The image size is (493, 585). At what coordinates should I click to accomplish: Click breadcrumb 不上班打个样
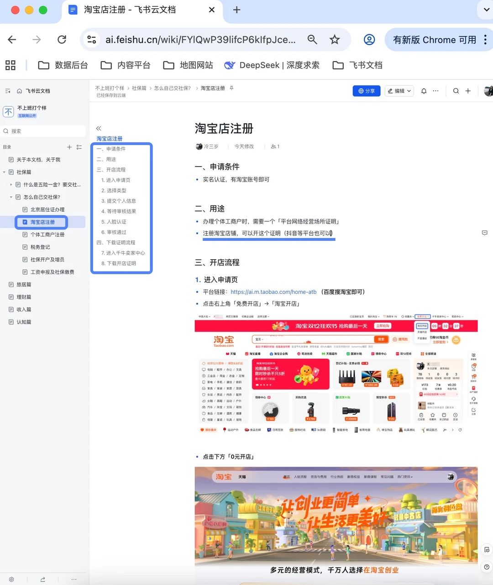point(110,88)
